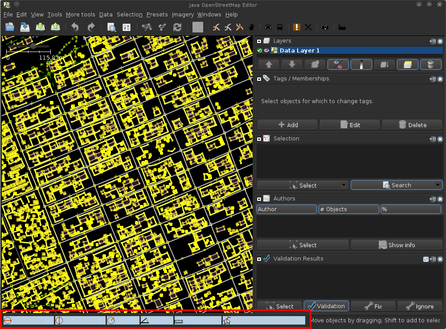Click the first orange figure toolbar icon

point(217,27)
